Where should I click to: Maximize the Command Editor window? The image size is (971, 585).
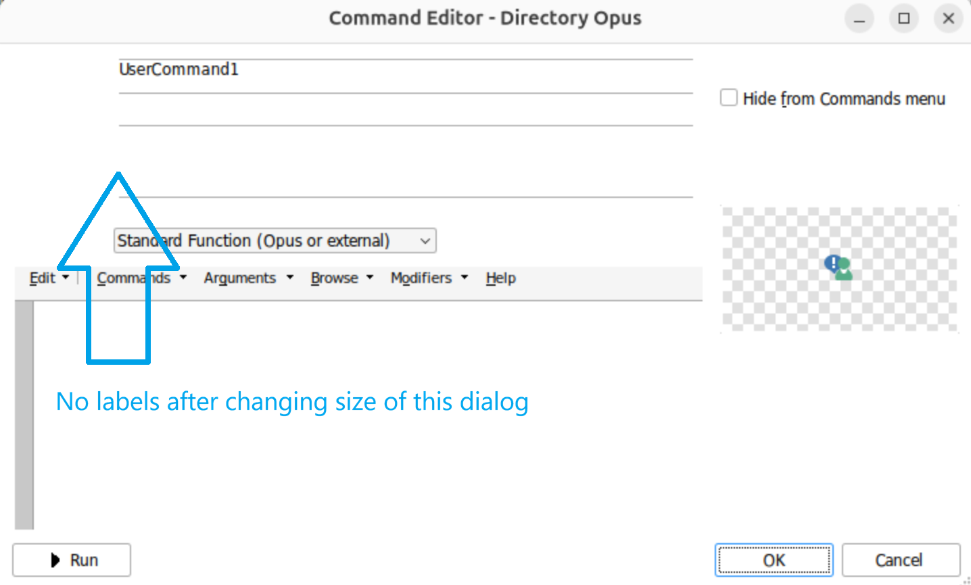pyautogui.click(x=903, y=18)
